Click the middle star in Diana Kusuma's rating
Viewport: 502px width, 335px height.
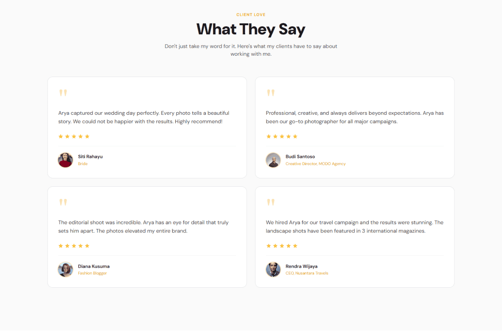point(74,246)
